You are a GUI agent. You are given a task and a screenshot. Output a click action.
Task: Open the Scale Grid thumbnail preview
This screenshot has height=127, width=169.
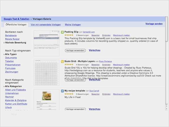(46, 73)
